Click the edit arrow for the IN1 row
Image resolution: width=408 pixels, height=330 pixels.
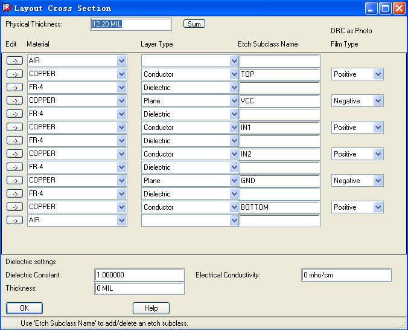click(14, 128)
